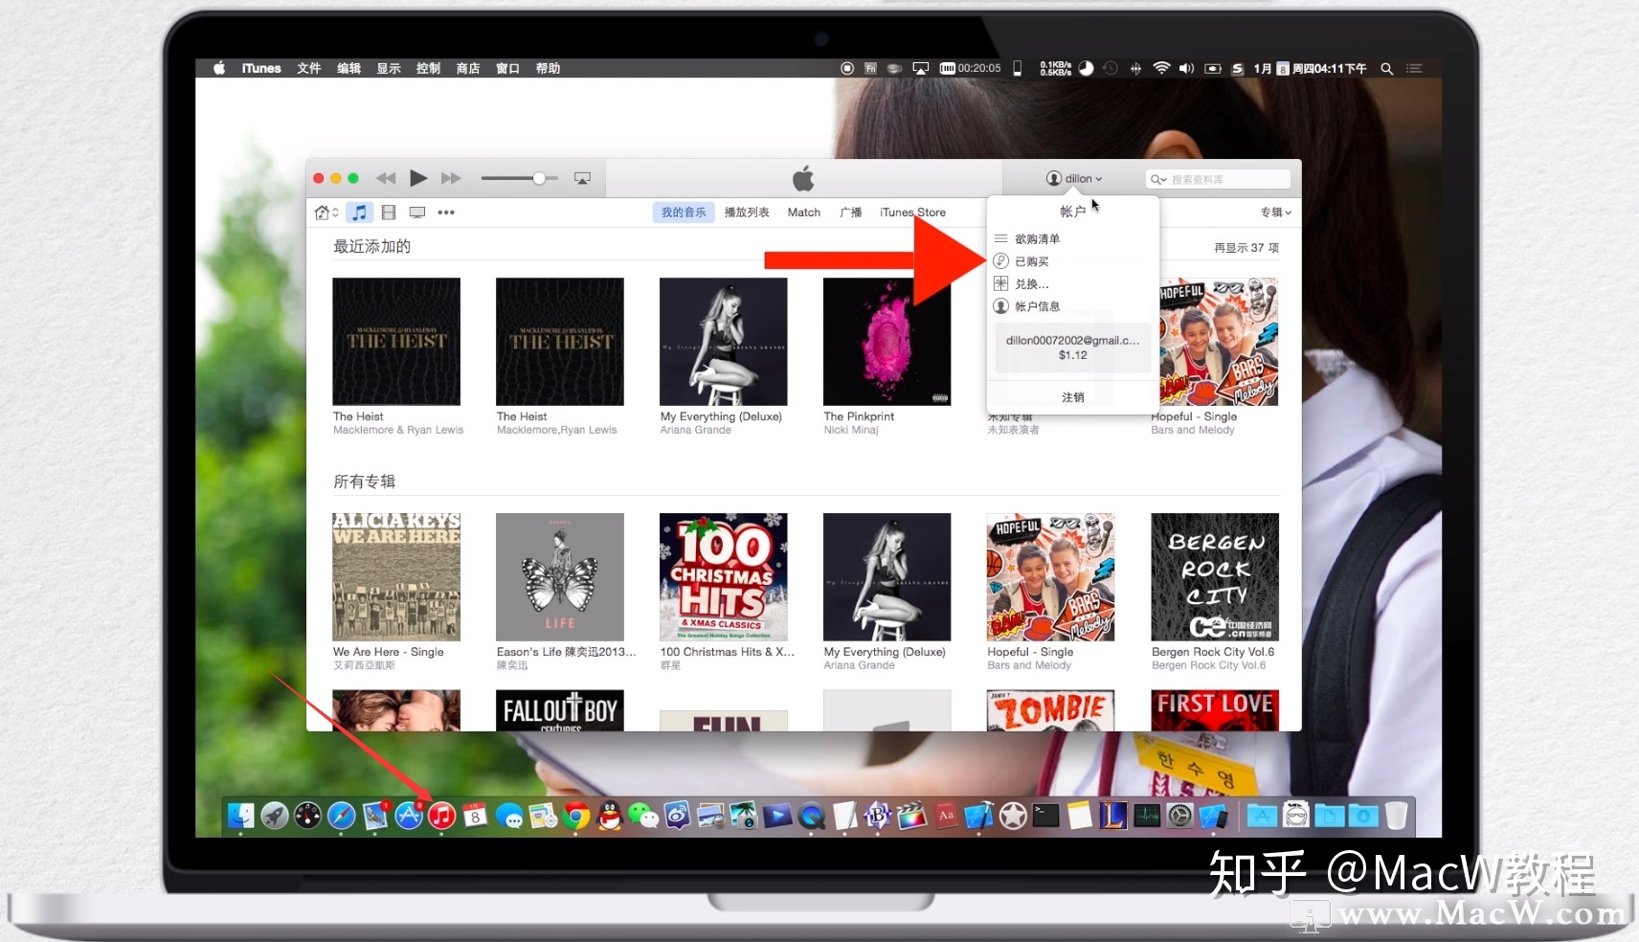Go to the 广播 tab
This screenshot has width=1639, height=942.
(851, 213)
